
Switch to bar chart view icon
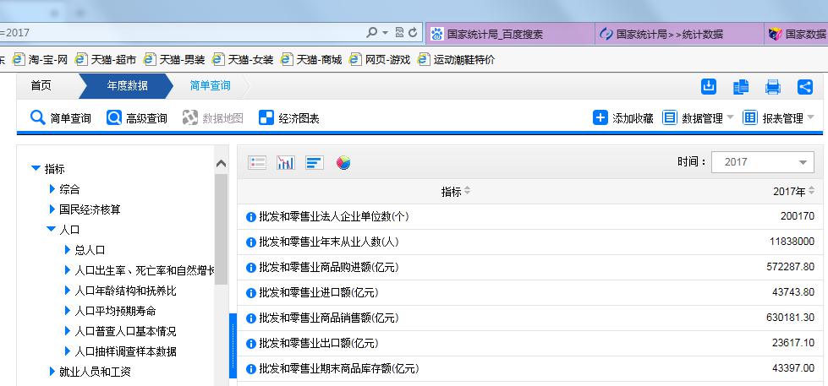coord(315,163)
